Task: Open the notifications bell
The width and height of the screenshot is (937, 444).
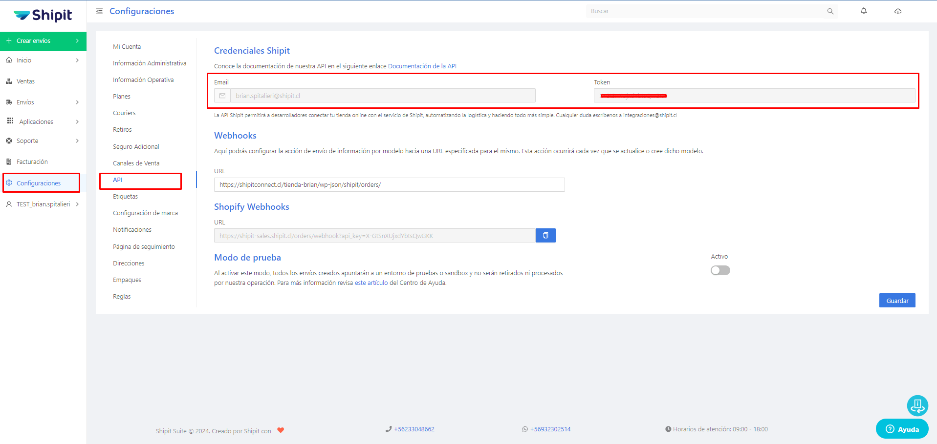Action: point(864,11)
